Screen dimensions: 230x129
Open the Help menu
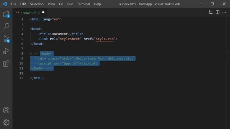[x=97, y=4]
